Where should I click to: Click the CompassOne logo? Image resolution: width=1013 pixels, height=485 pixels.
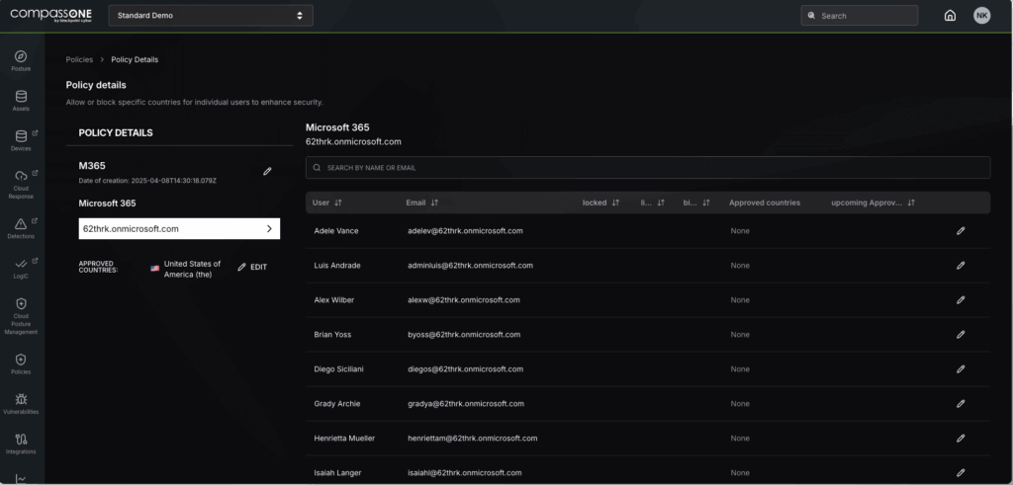tap(51, 15)
